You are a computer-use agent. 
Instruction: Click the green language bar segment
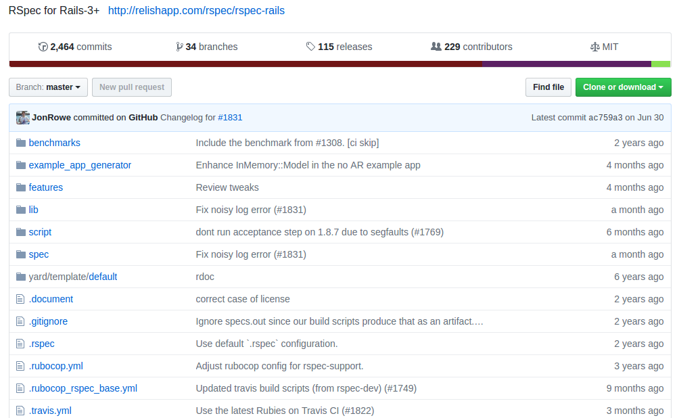(x=661, y=64)
